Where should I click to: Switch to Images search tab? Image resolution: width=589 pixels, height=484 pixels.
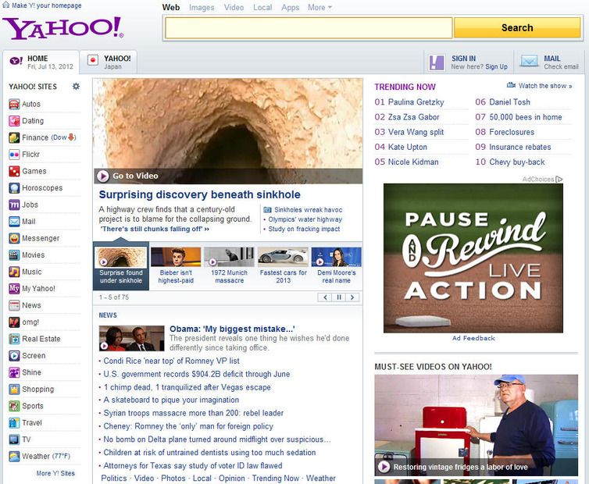(x=202, y=8)
